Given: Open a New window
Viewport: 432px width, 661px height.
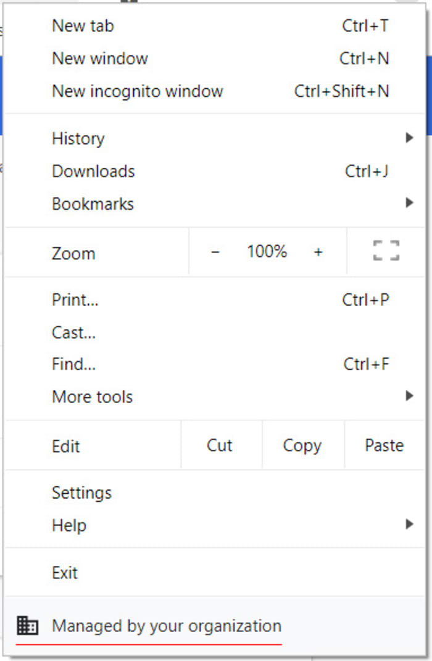Looking at the screenshot, I should point(100,59).
